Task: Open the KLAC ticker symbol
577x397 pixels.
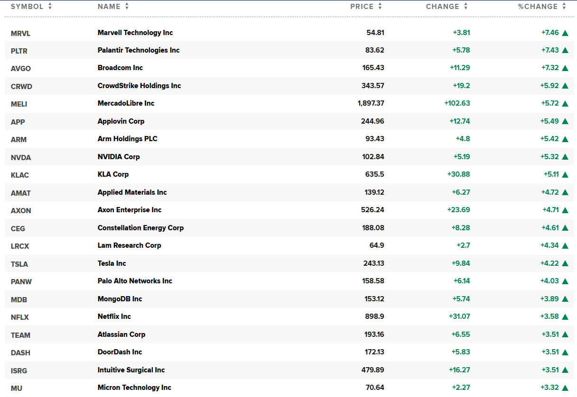Action: point(20,175)
